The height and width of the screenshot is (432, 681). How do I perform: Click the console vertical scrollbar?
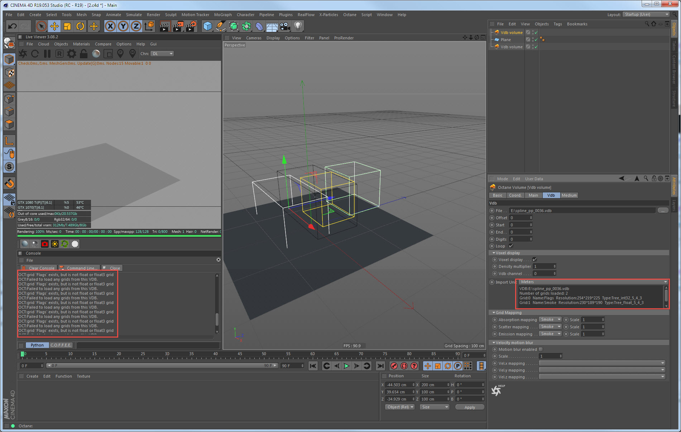(217, 304)
